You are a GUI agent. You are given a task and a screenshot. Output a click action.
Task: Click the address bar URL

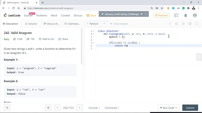click(50, 8)
